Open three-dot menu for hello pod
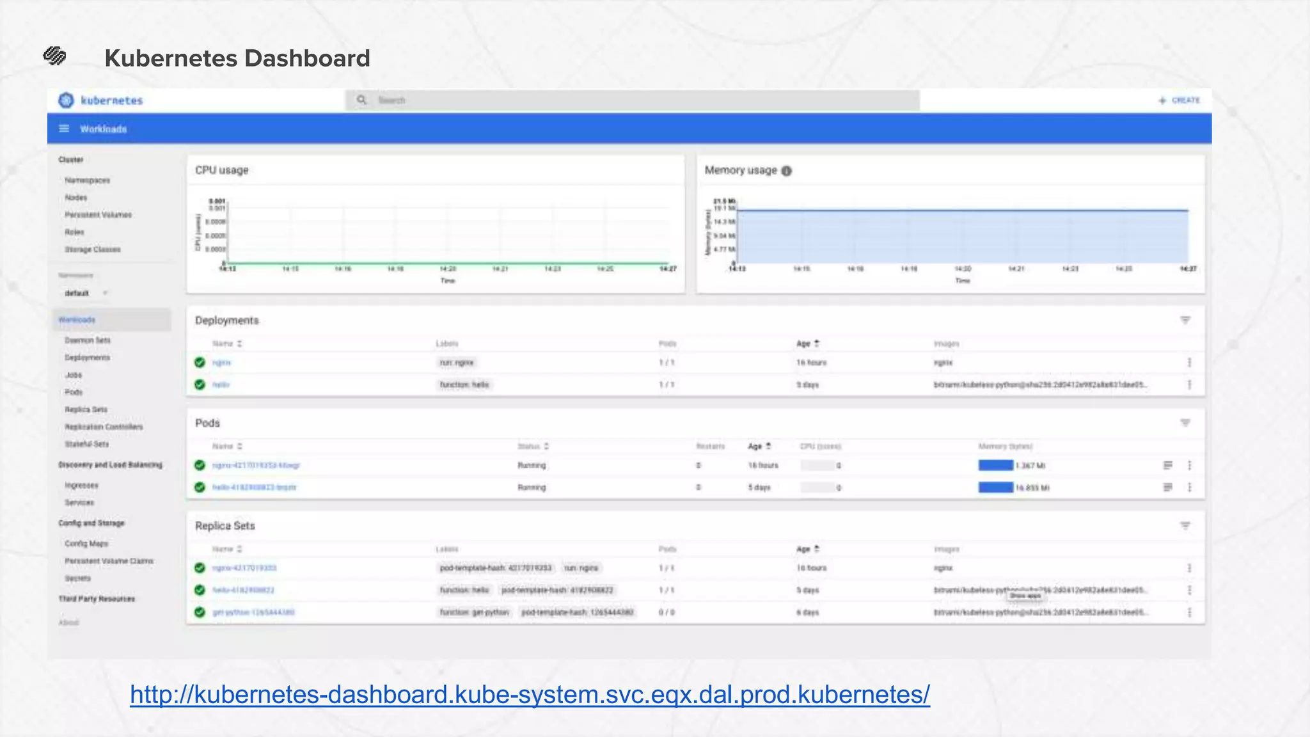This screenshot has width=1310, height=737. pos(1189,487)
